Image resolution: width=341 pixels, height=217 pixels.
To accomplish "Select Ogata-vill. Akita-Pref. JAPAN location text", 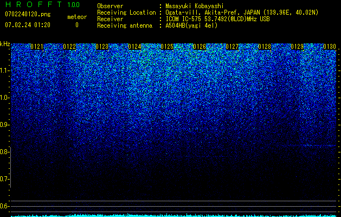I will [242, 12].
